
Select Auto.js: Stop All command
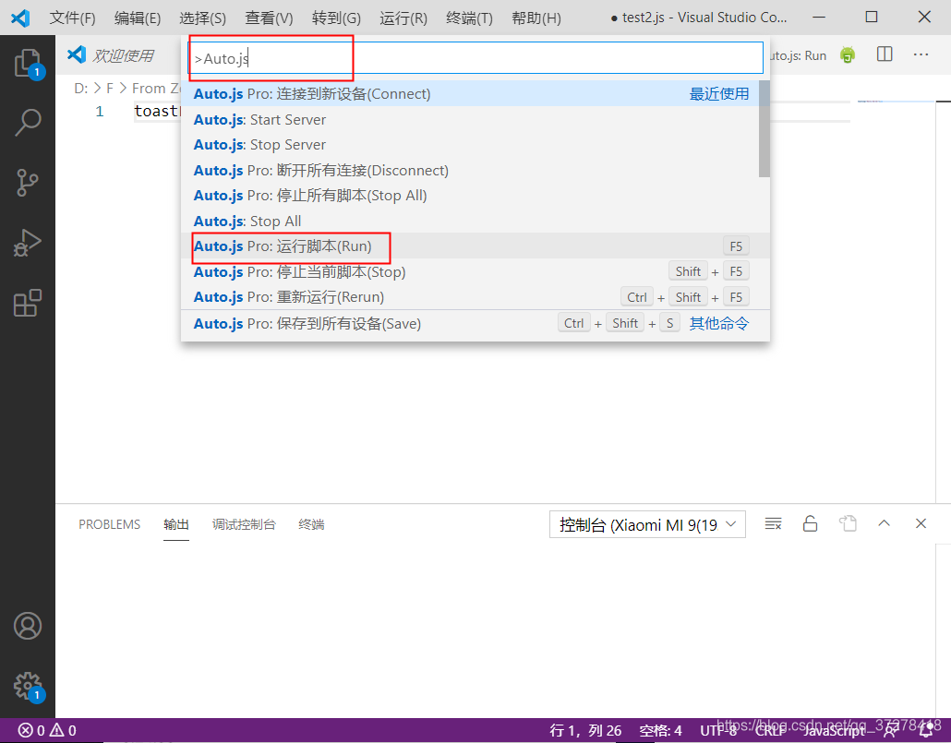pos(470,221)
